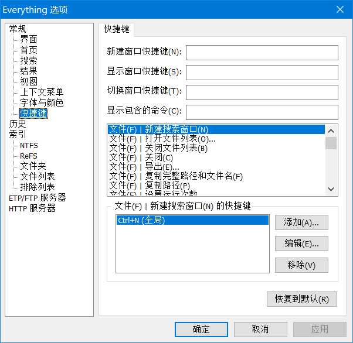Select command 文件(F) | 关闭(C)
Viewport: 353px width, 343px height.
click(216, 157)
